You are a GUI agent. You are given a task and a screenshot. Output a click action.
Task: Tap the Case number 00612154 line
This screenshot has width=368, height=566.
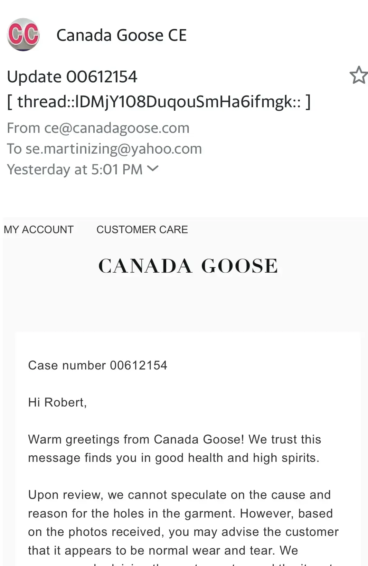coord(97,365)
